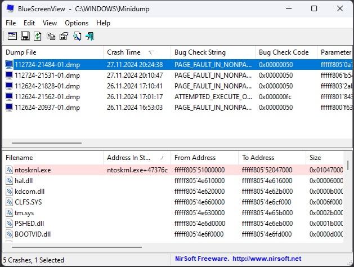Select the ntoskrnl.exe filename row
The width and height of the screenshot is (354, 267).
[173, 170]
